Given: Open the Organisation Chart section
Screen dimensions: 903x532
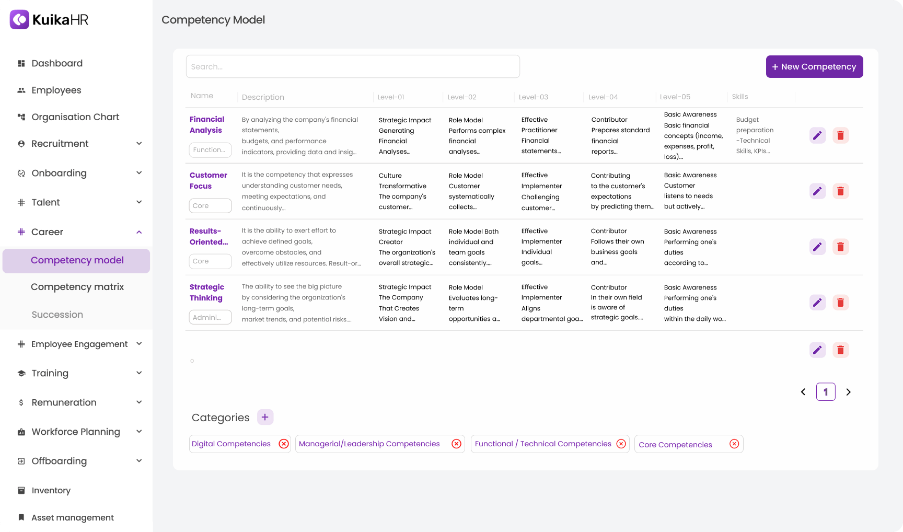Looking at the screenshot, I should click(75, 117).
